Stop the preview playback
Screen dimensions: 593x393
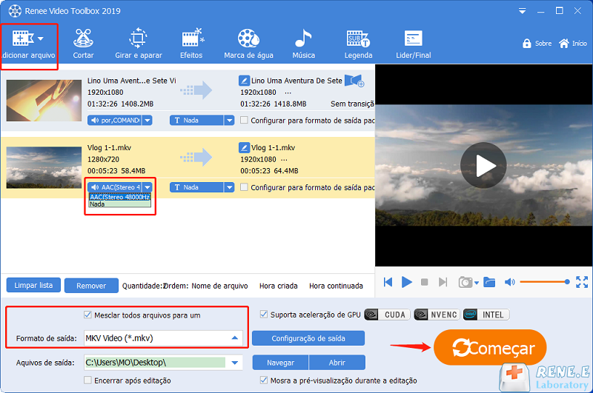[x=424, y=282]
